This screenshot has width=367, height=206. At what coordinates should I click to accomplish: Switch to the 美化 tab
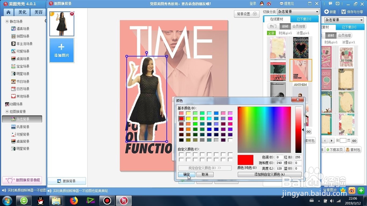click(22, 12)
